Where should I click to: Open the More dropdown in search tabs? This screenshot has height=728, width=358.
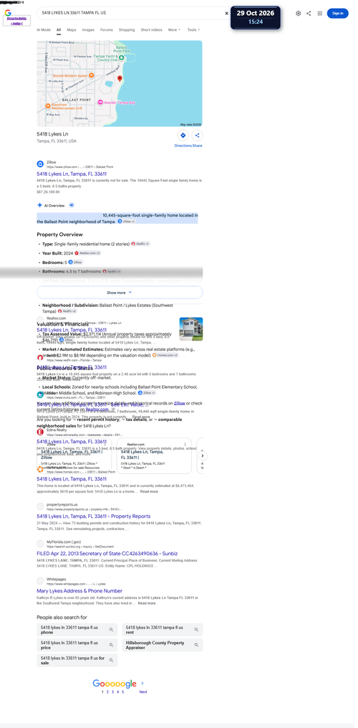point(174,29)
